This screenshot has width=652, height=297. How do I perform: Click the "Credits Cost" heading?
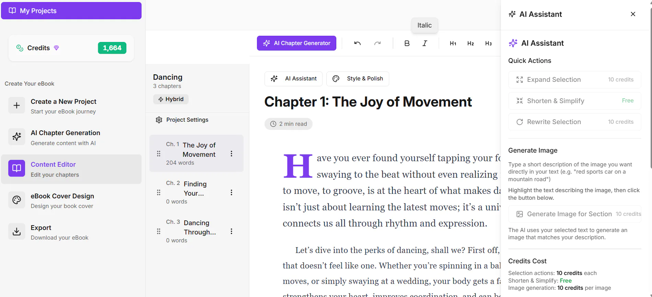(527, 261)
